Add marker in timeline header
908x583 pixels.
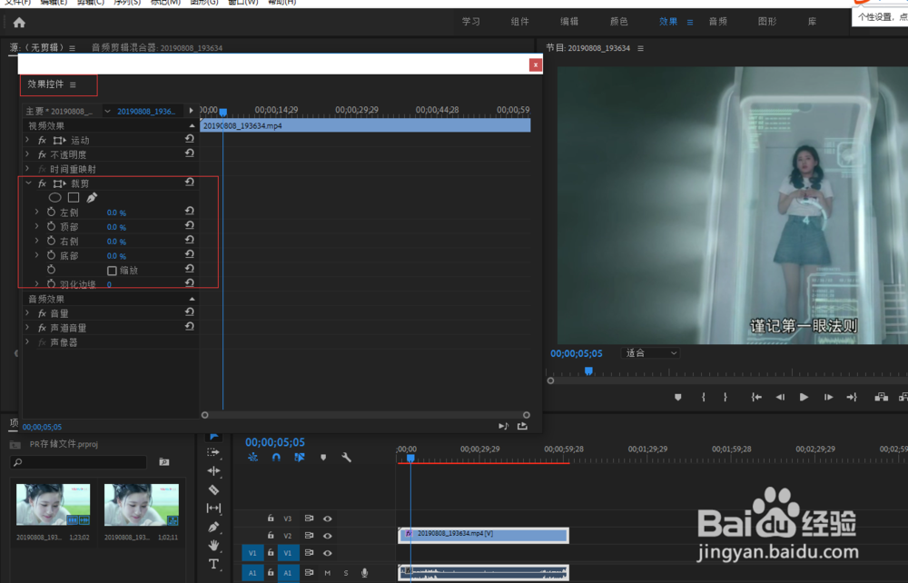point(323,458)
